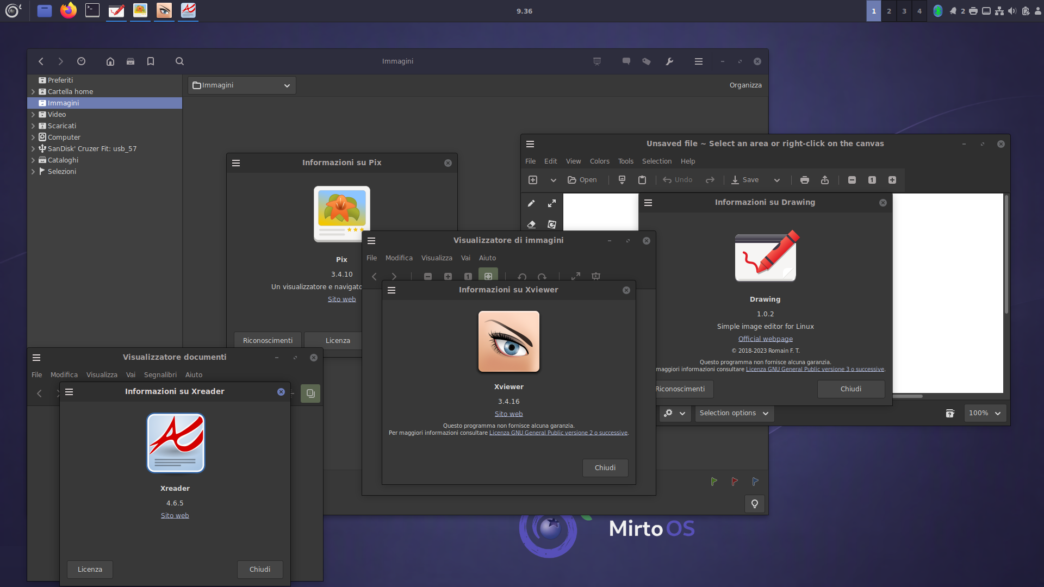
Task: Open the Save dropdown arrow in Drawing
Action: (x=777, y=180)
